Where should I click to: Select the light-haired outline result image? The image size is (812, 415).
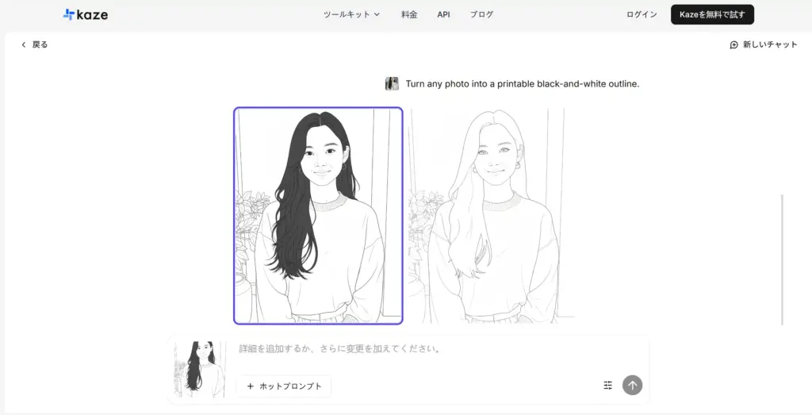491,216
